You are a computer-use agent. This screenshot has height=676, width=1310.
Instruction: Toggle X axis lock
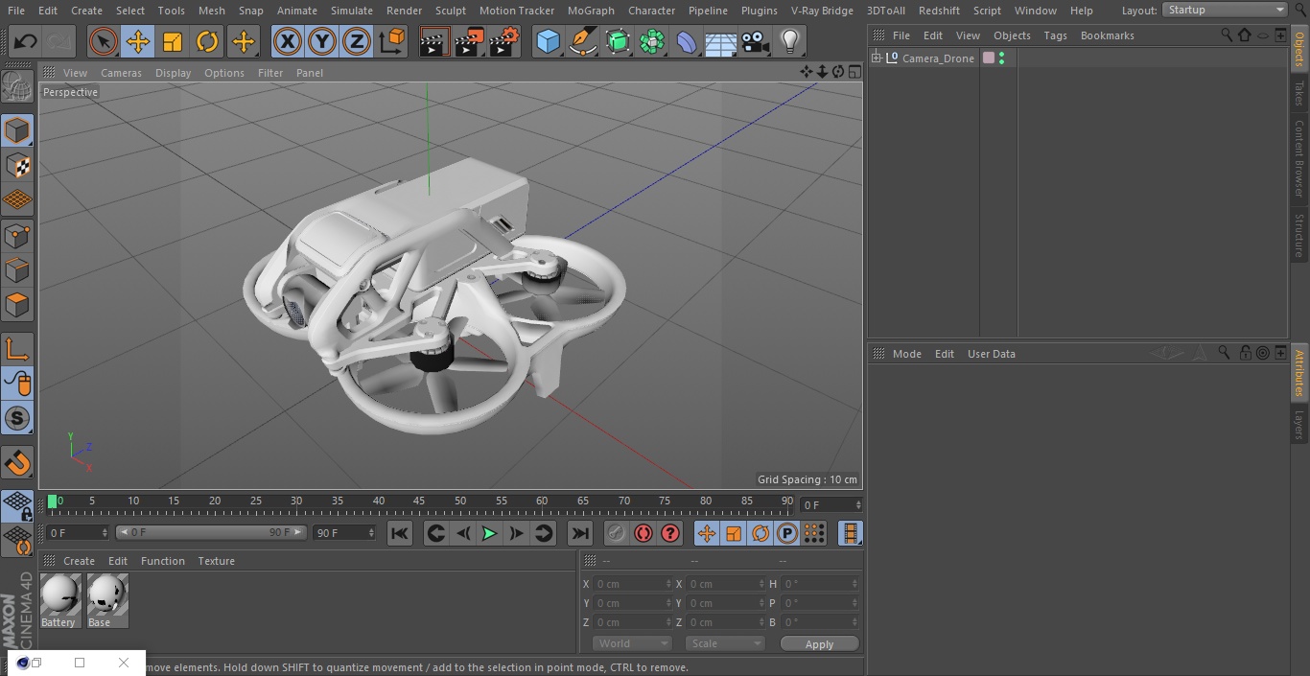(287, 41)
